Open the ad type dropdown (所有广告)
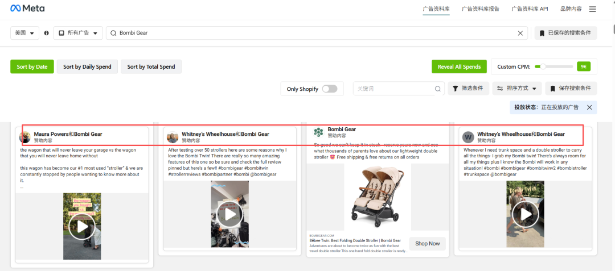 [x=78, y=34]
